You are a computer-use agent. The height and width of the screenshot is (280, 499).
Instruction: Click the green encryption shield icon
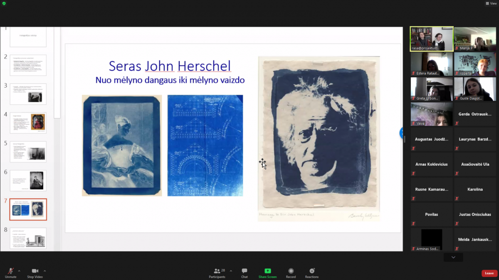4,4
